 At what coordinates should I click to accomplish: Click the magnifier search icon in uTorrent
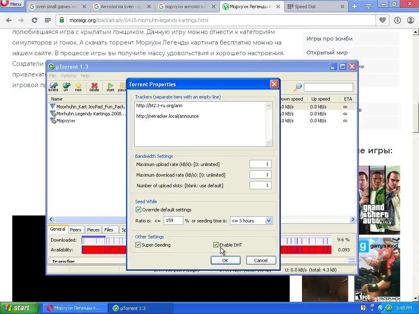click(298, 87)
